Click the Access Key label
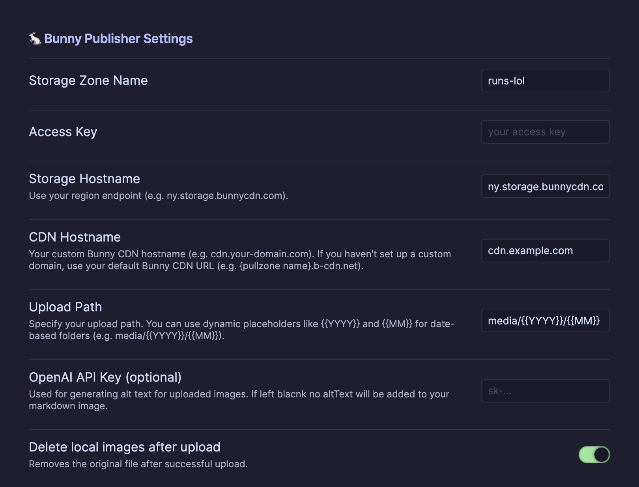This screenshot has height=487, width=639. [63, 132]
